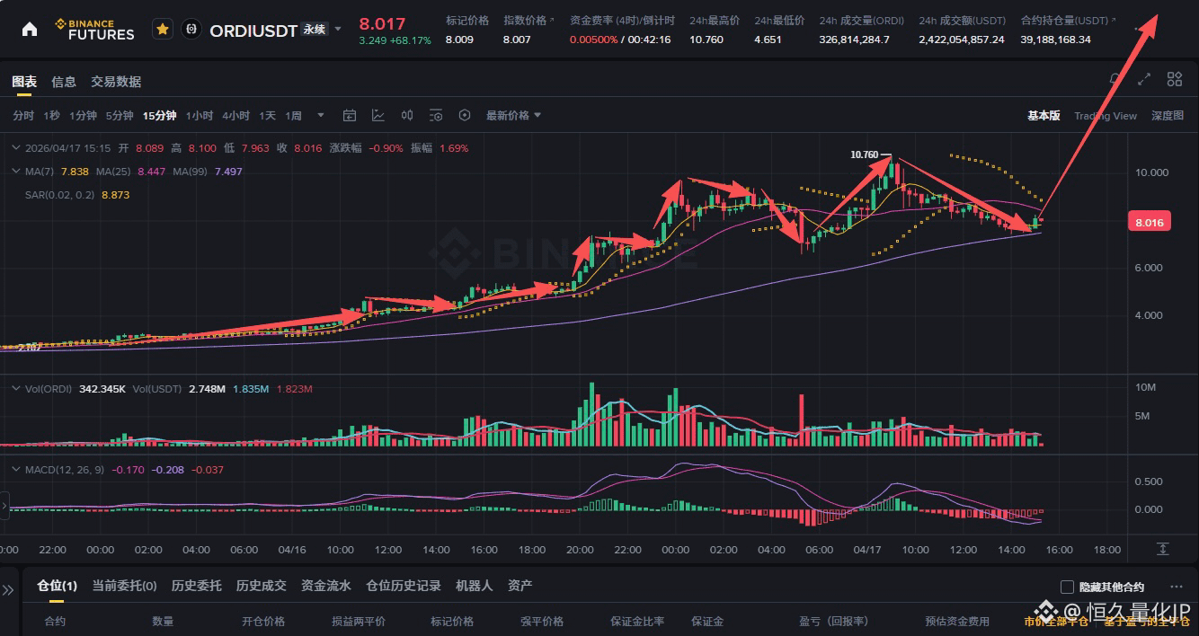Select the 仓位(1) tab
Image resolution: width=1199 pixels, height=636 pixels.
click(x=57, y=586)
